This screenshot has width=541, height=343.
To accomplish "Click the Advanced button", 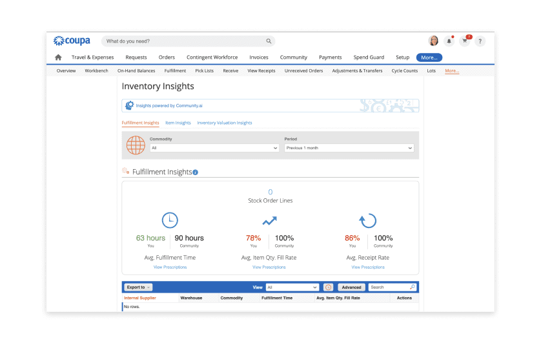I will pos(351,287).
